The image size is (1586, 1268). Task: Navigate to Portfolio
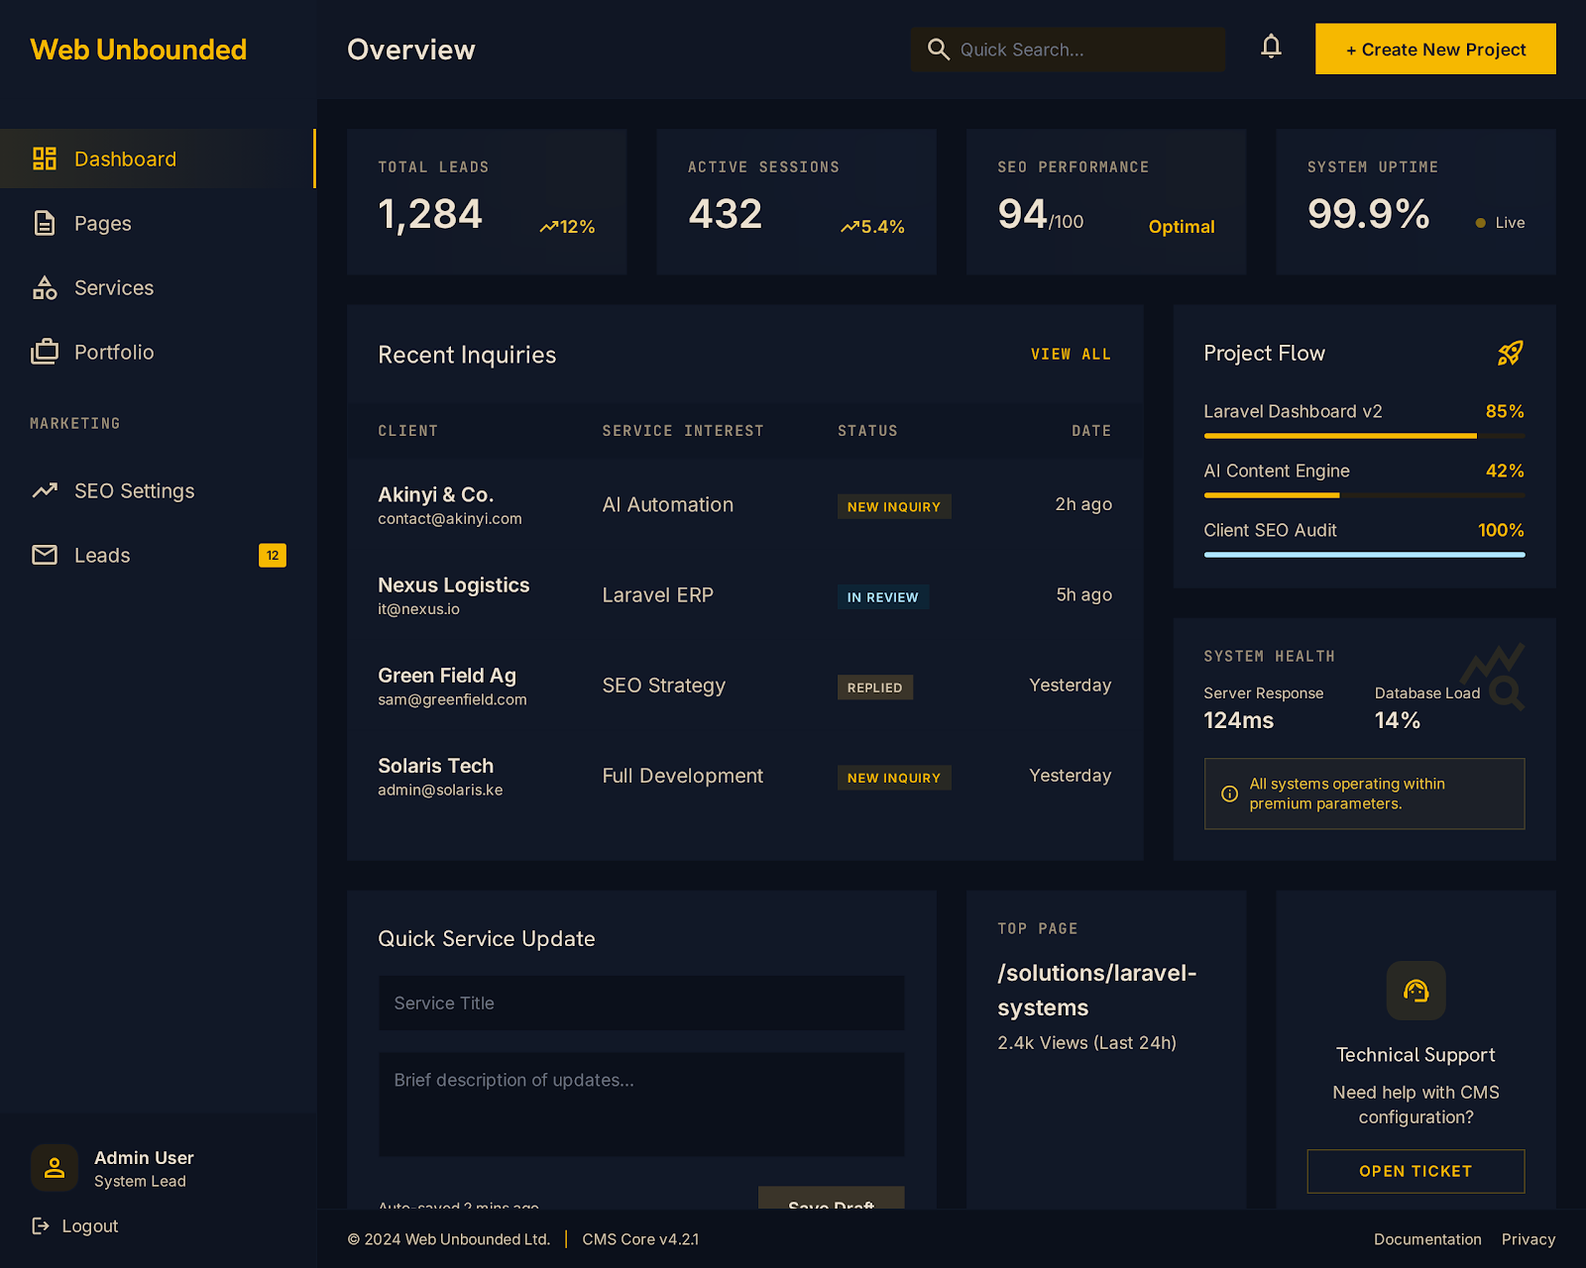(158, 352)
